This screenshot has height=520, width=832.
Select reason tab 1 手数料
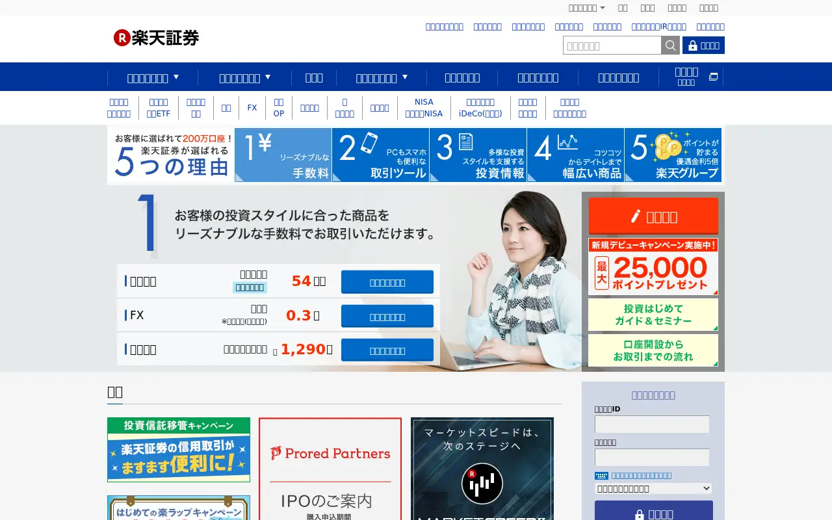[283, 155]
